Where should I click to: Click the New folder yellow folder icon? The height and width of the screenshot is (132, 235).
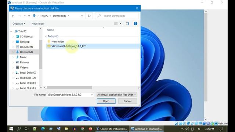[x=49, y=41]
